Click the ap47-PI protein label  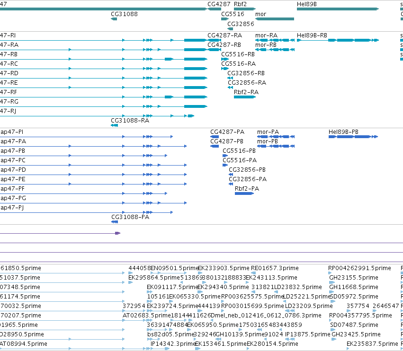(x=12, y=132)
